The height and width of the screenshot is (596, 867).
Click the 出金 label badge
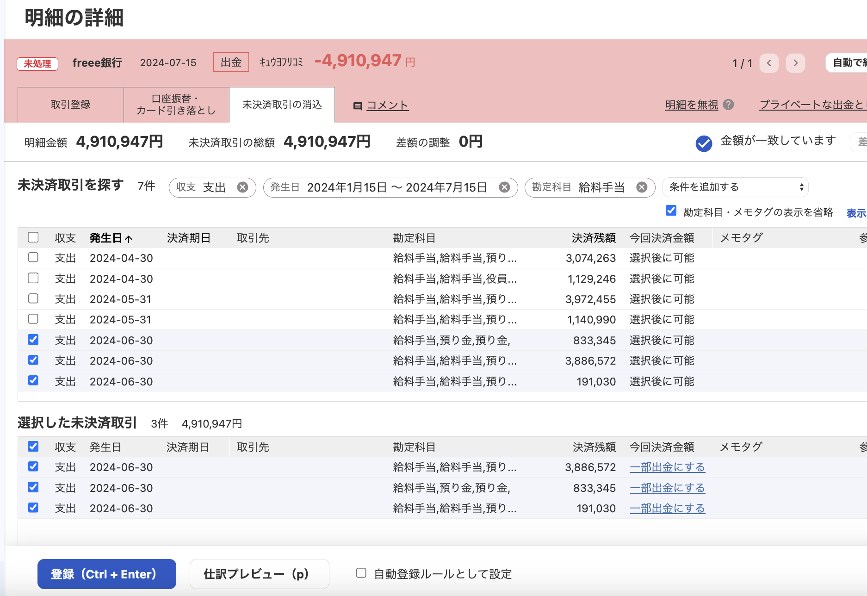(x=231, y=62)
